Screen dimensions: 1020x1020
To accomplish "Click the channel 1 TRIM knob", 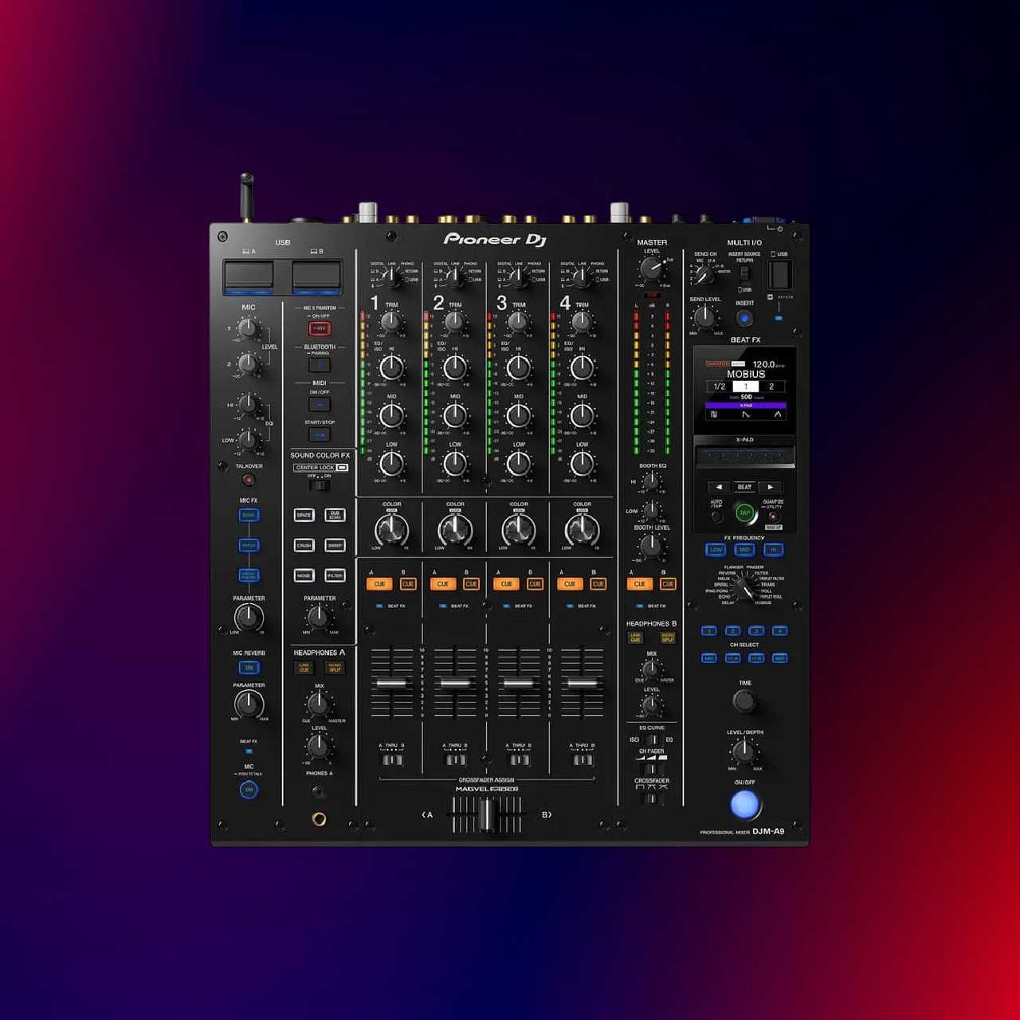I will coord(391,322).
